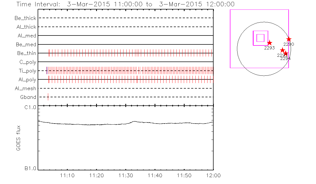
Task: Click the red star for region 2290
Action: (x=289, y=39)
